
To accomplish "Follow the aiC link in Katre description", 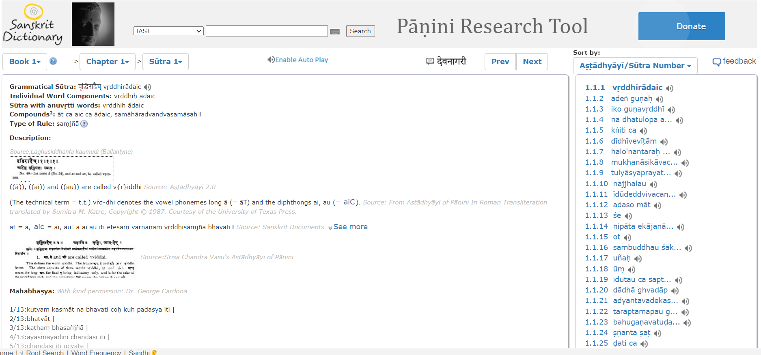I will [349, 202].
